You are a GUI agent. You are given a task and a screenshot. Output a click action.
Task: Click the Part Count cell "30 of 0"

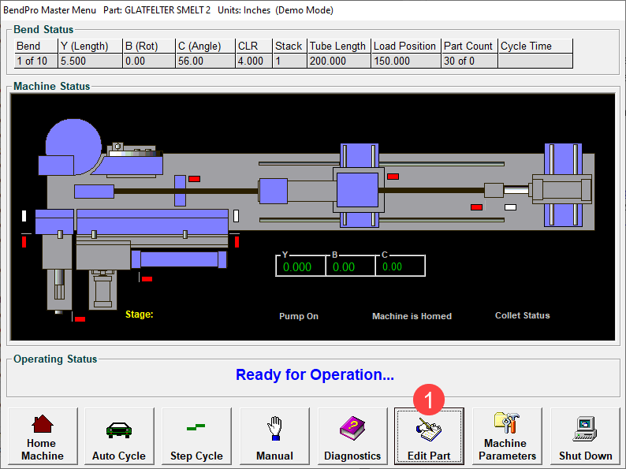click(x=468, y=61)
